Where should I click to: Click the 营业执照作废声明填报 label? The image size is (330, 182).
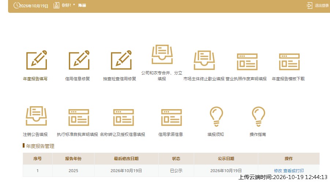pyautogui.click(x=246, y=79)
